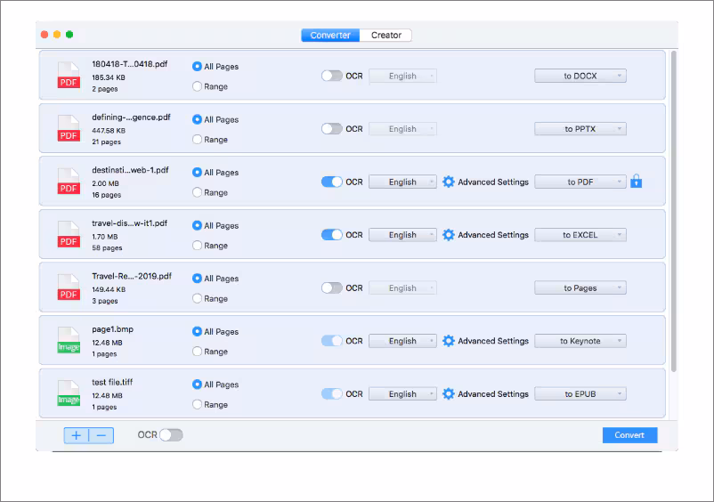Select Range option for Travel-Re...-2019.pdf

(197, 299)
